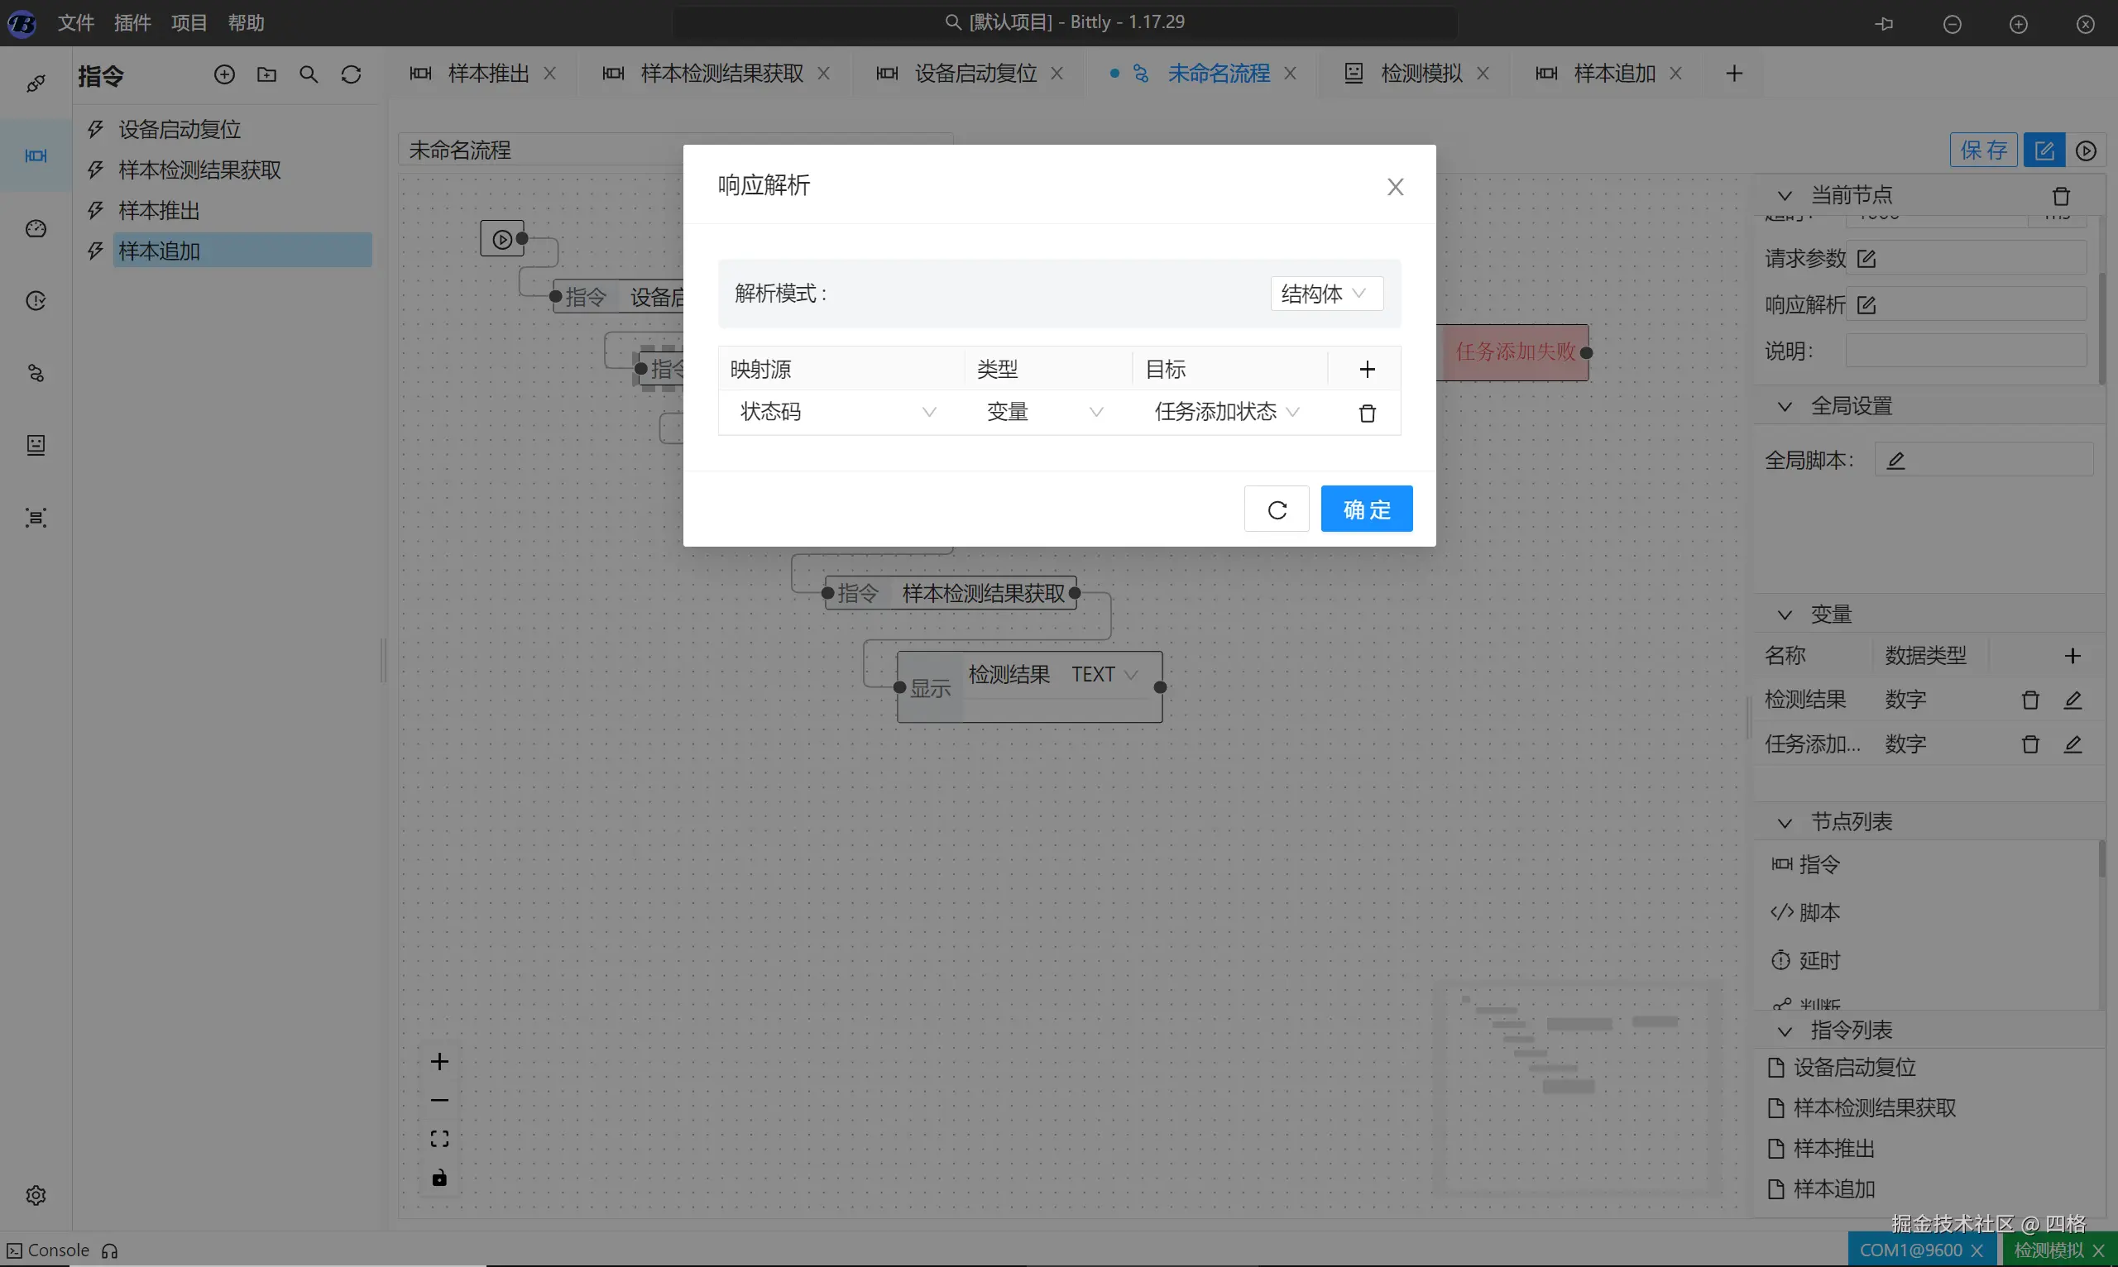Switch to the 检测模拟 tab

click(x=1421, y=74)
